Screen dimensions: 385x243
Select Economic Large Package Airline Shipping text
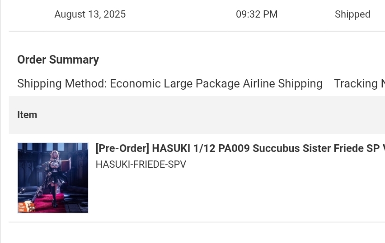point(216,83)
